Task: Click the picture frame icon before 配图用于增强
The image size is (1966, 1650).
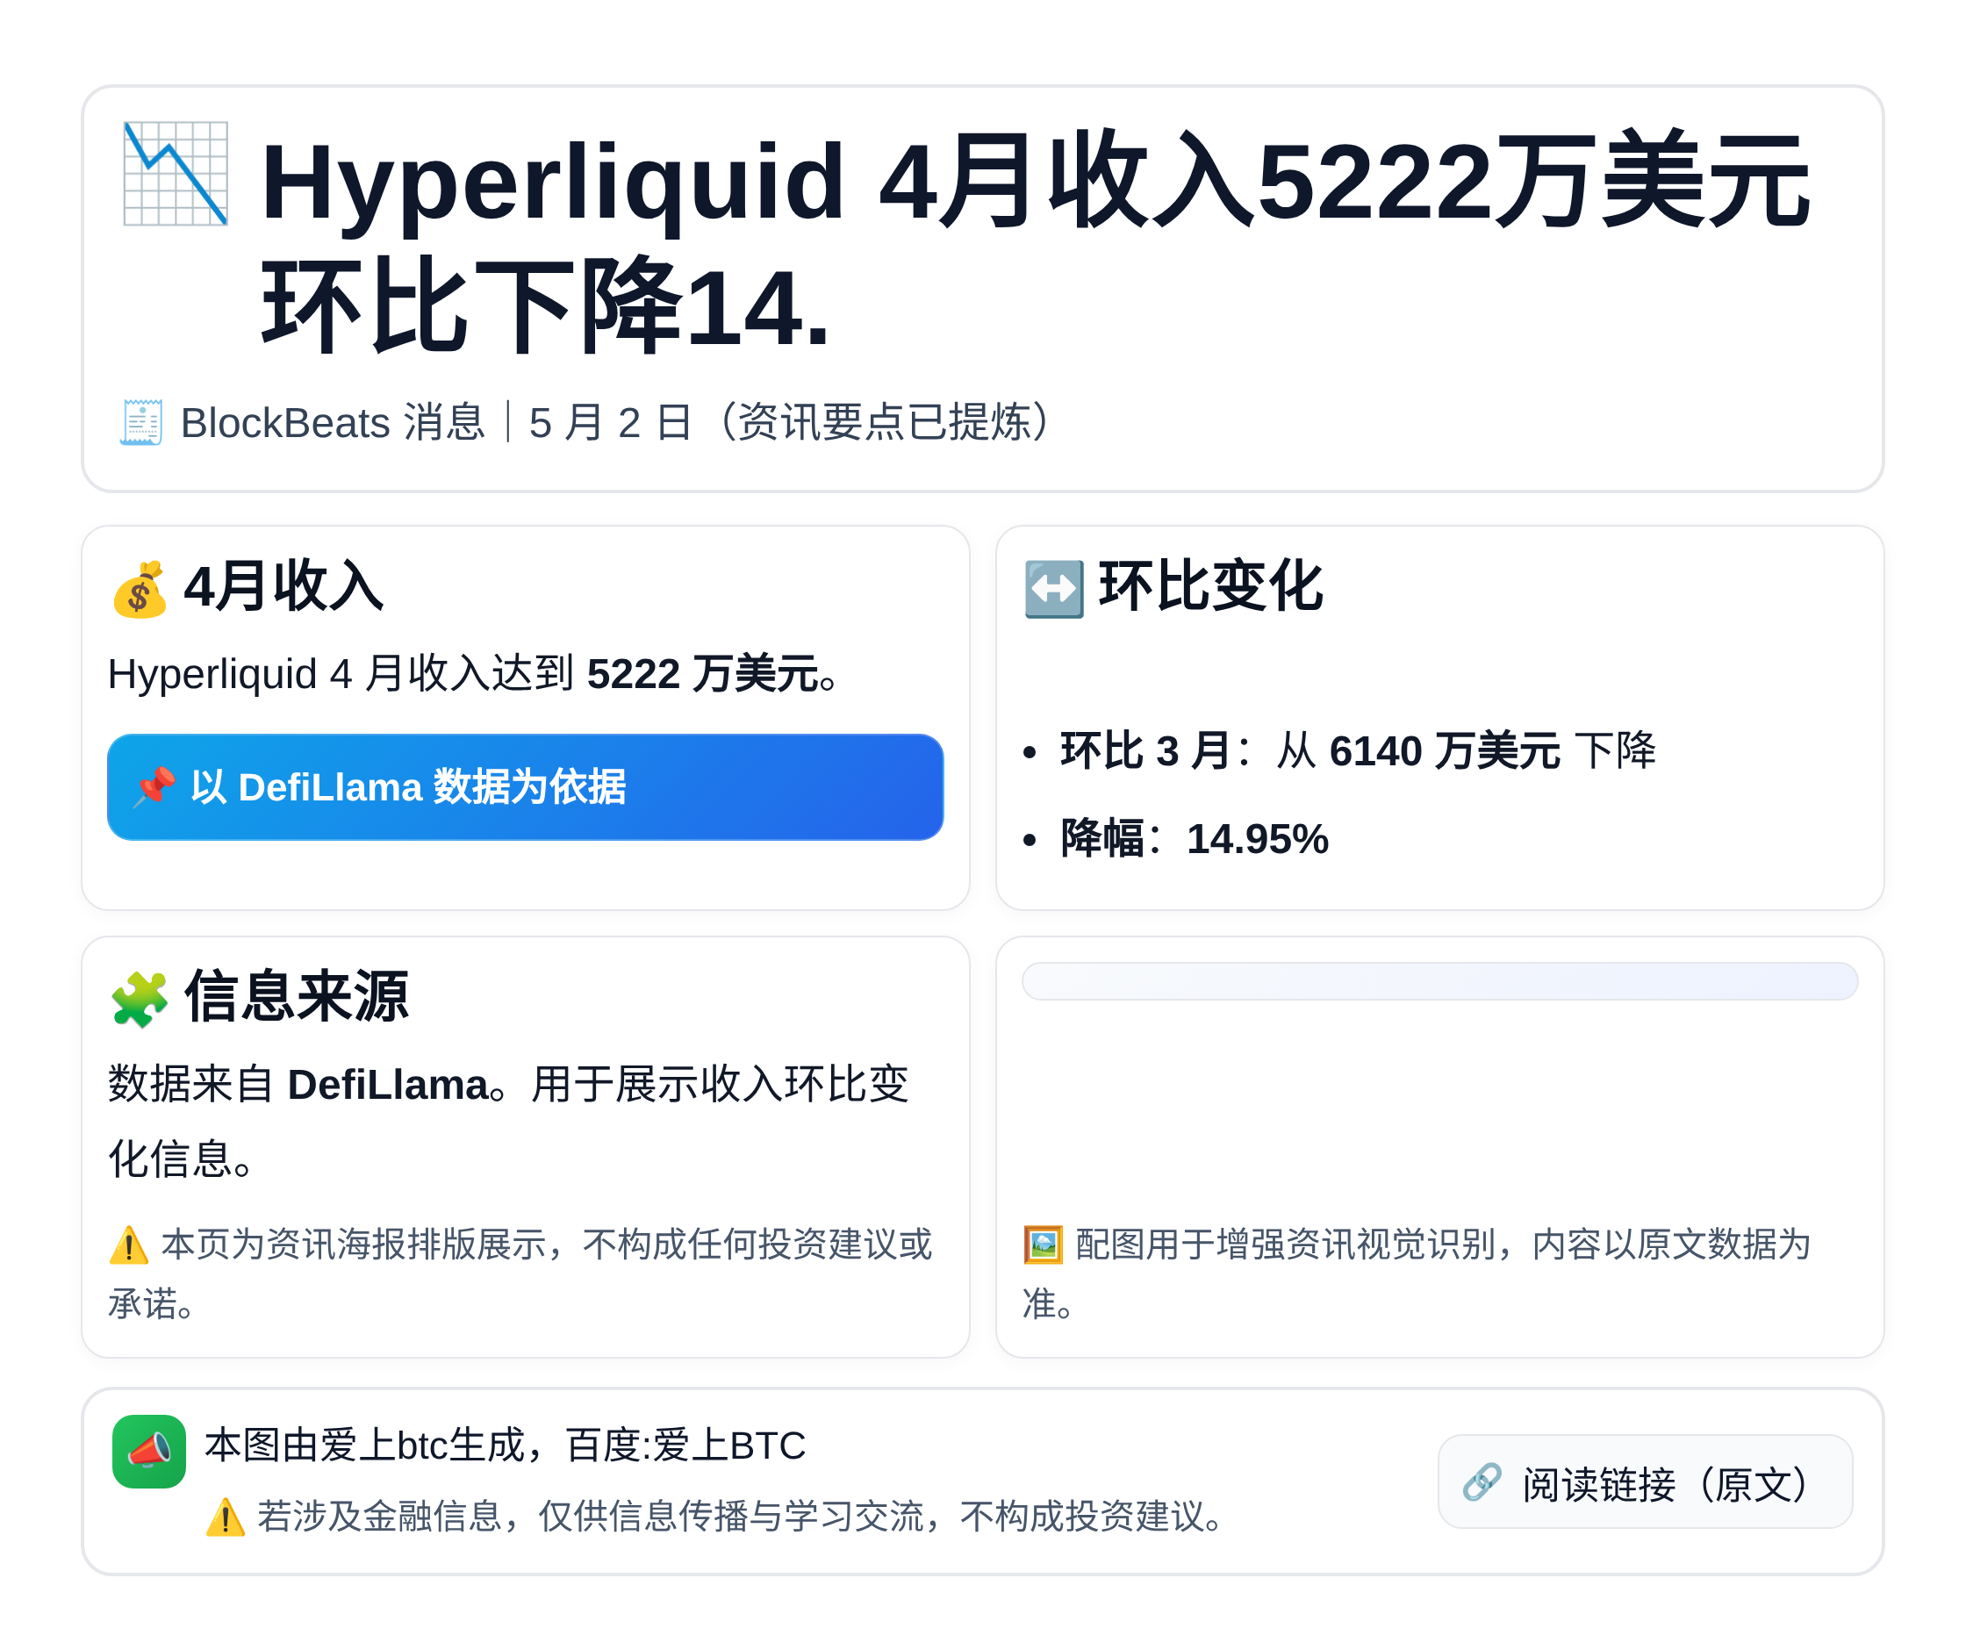Action: pyautogui.click(x=1043, y=1245)
